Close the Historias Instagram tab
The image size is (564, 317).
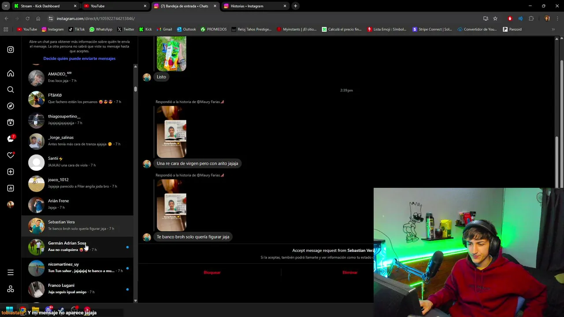285,6
